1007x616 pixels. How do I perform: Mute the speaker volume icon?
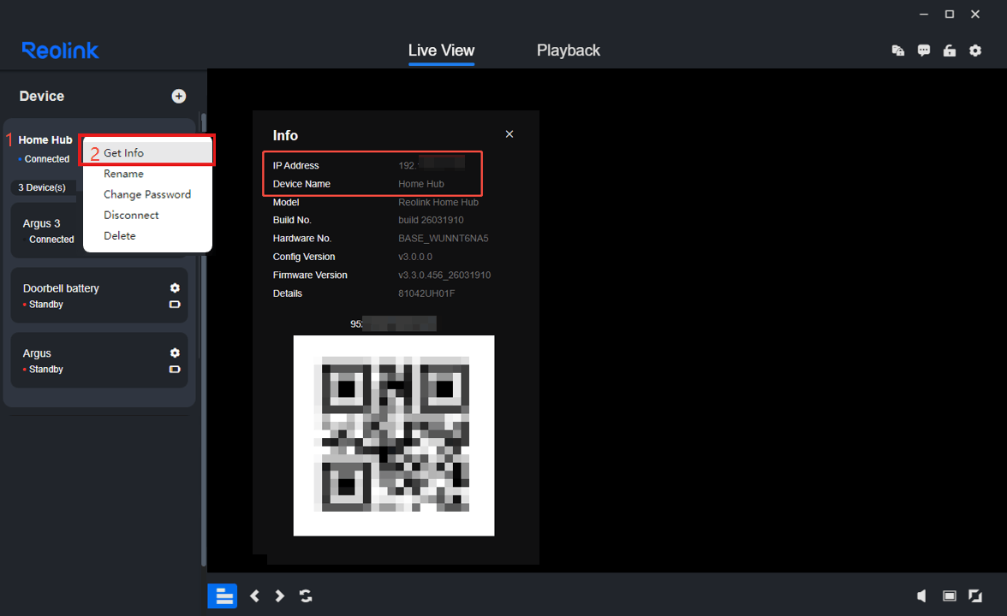921,596
